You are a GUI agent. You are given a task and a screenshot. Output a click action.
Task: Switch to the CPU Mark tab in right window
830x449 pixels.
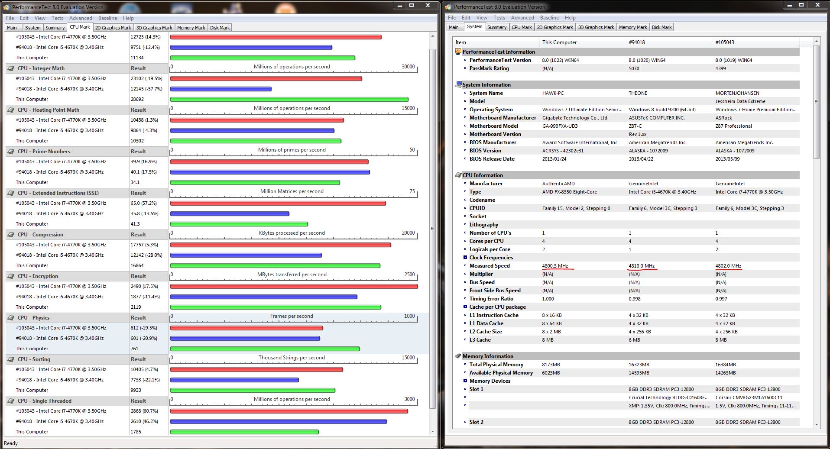[x=522, y=27]
